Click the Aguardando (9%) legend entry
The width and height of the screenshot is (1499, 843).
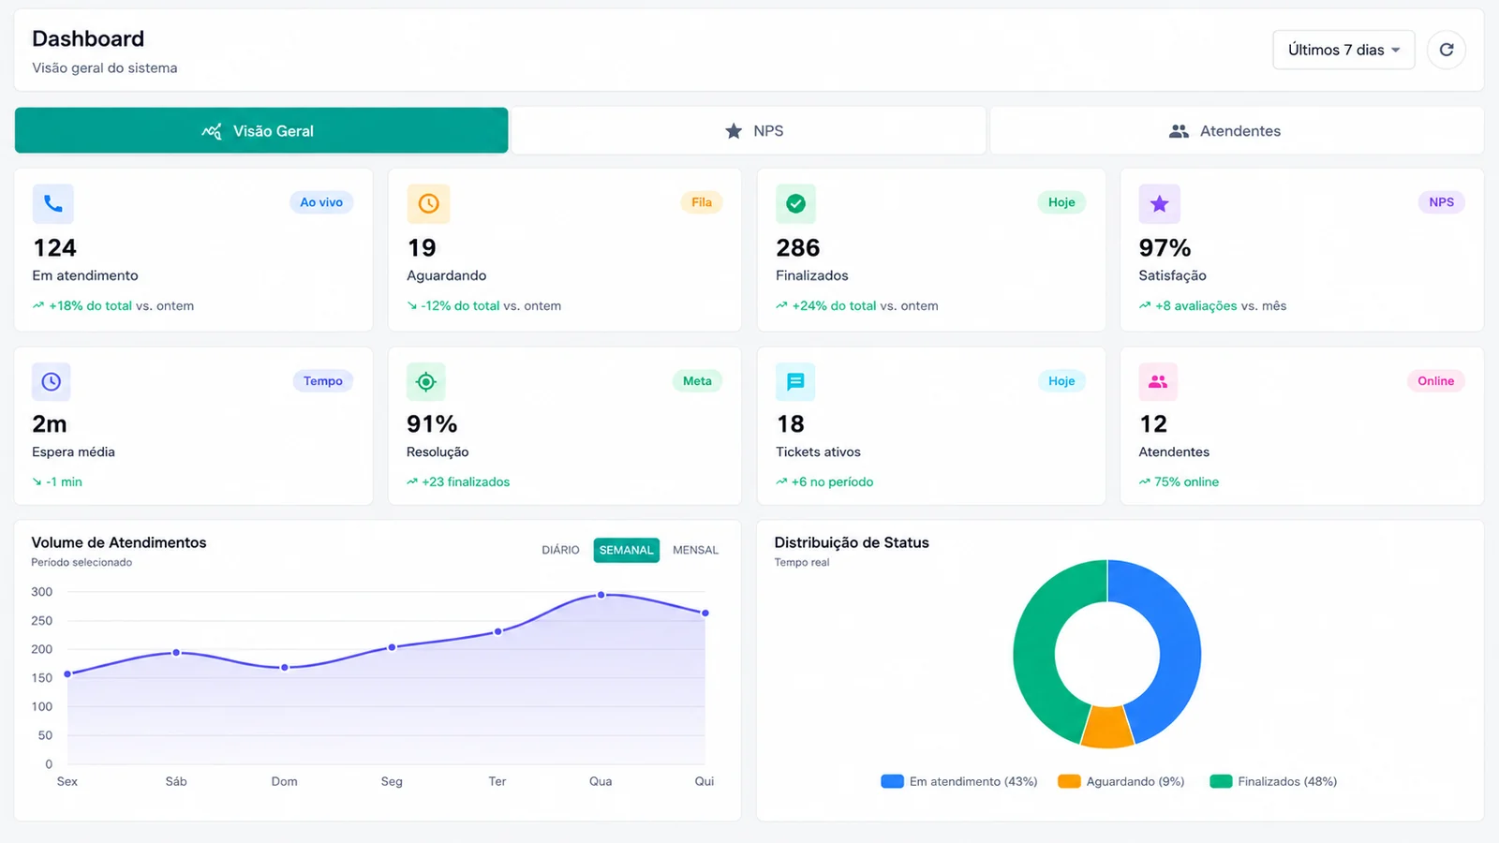click(1121, 781)
